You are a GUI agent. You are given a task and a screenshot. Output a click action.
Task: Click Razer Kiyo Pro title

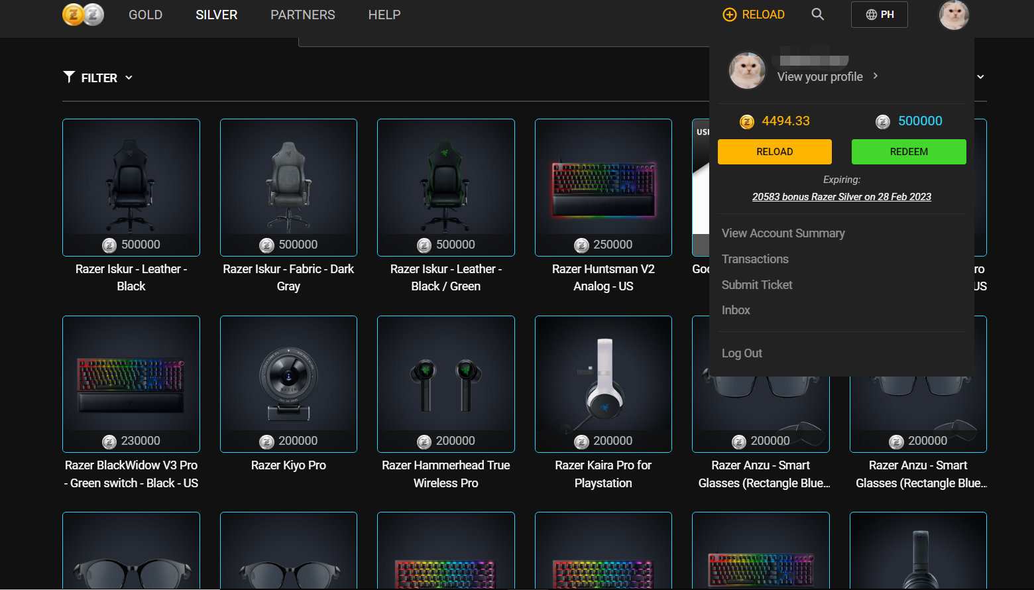pyautogui.click(x=288, y=465)
